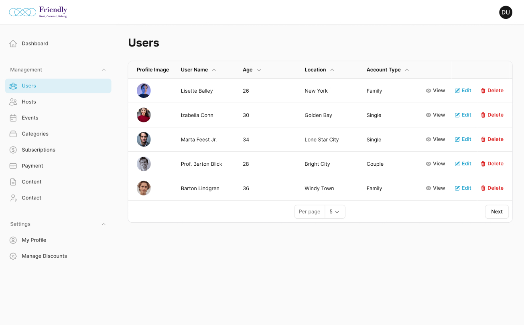Click the trash icon for Izabella Conn

coord(483,115)
